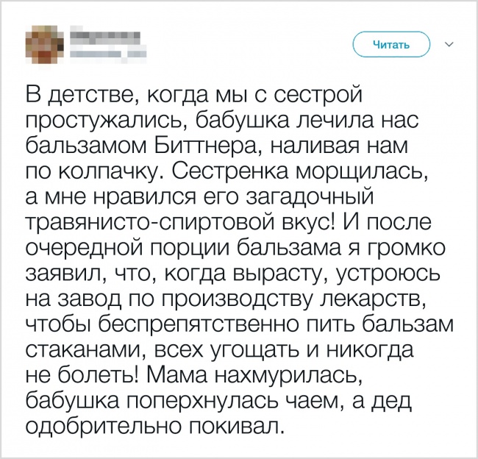Open the blurred author display name

[x=104, y=35]
